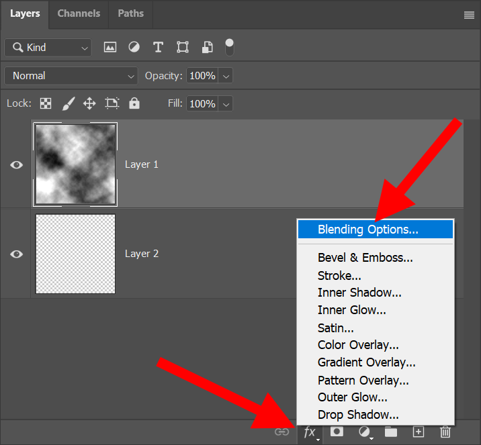Expand the Fill slider arrow
The height and width of the screenshot is (445, 481).
coord(226,104)
